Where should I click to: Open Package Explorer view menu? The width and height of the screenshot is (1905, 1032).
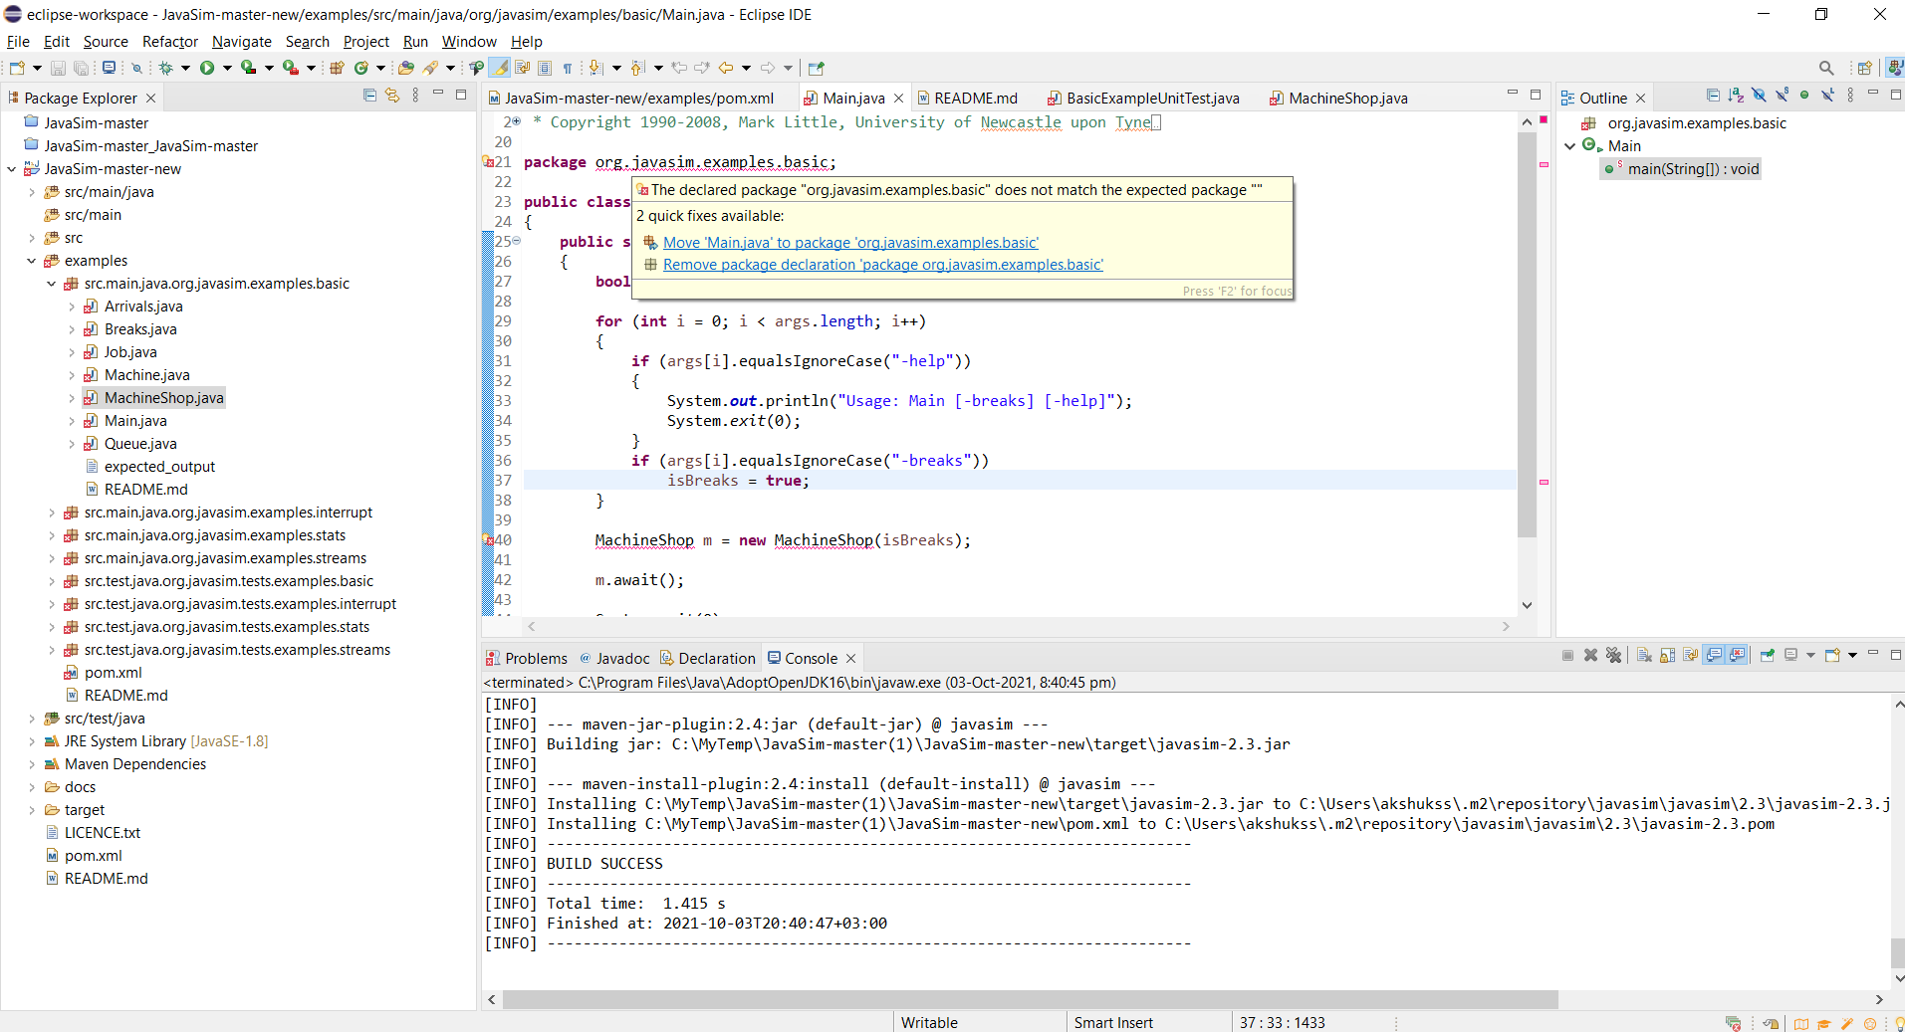[415, 96]
